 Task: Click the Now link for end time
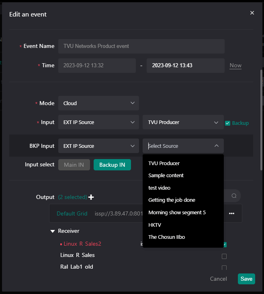tap(235, 65)
